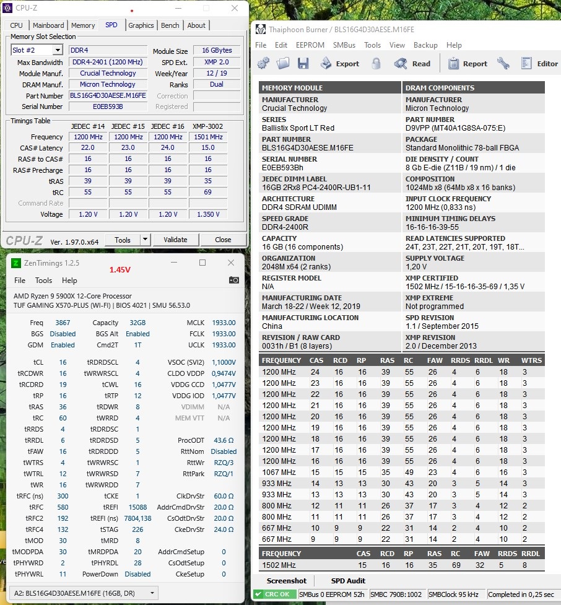Switch to the Bench tab
This screenshot has width=561, height=605.
click(x=170, y=25)
